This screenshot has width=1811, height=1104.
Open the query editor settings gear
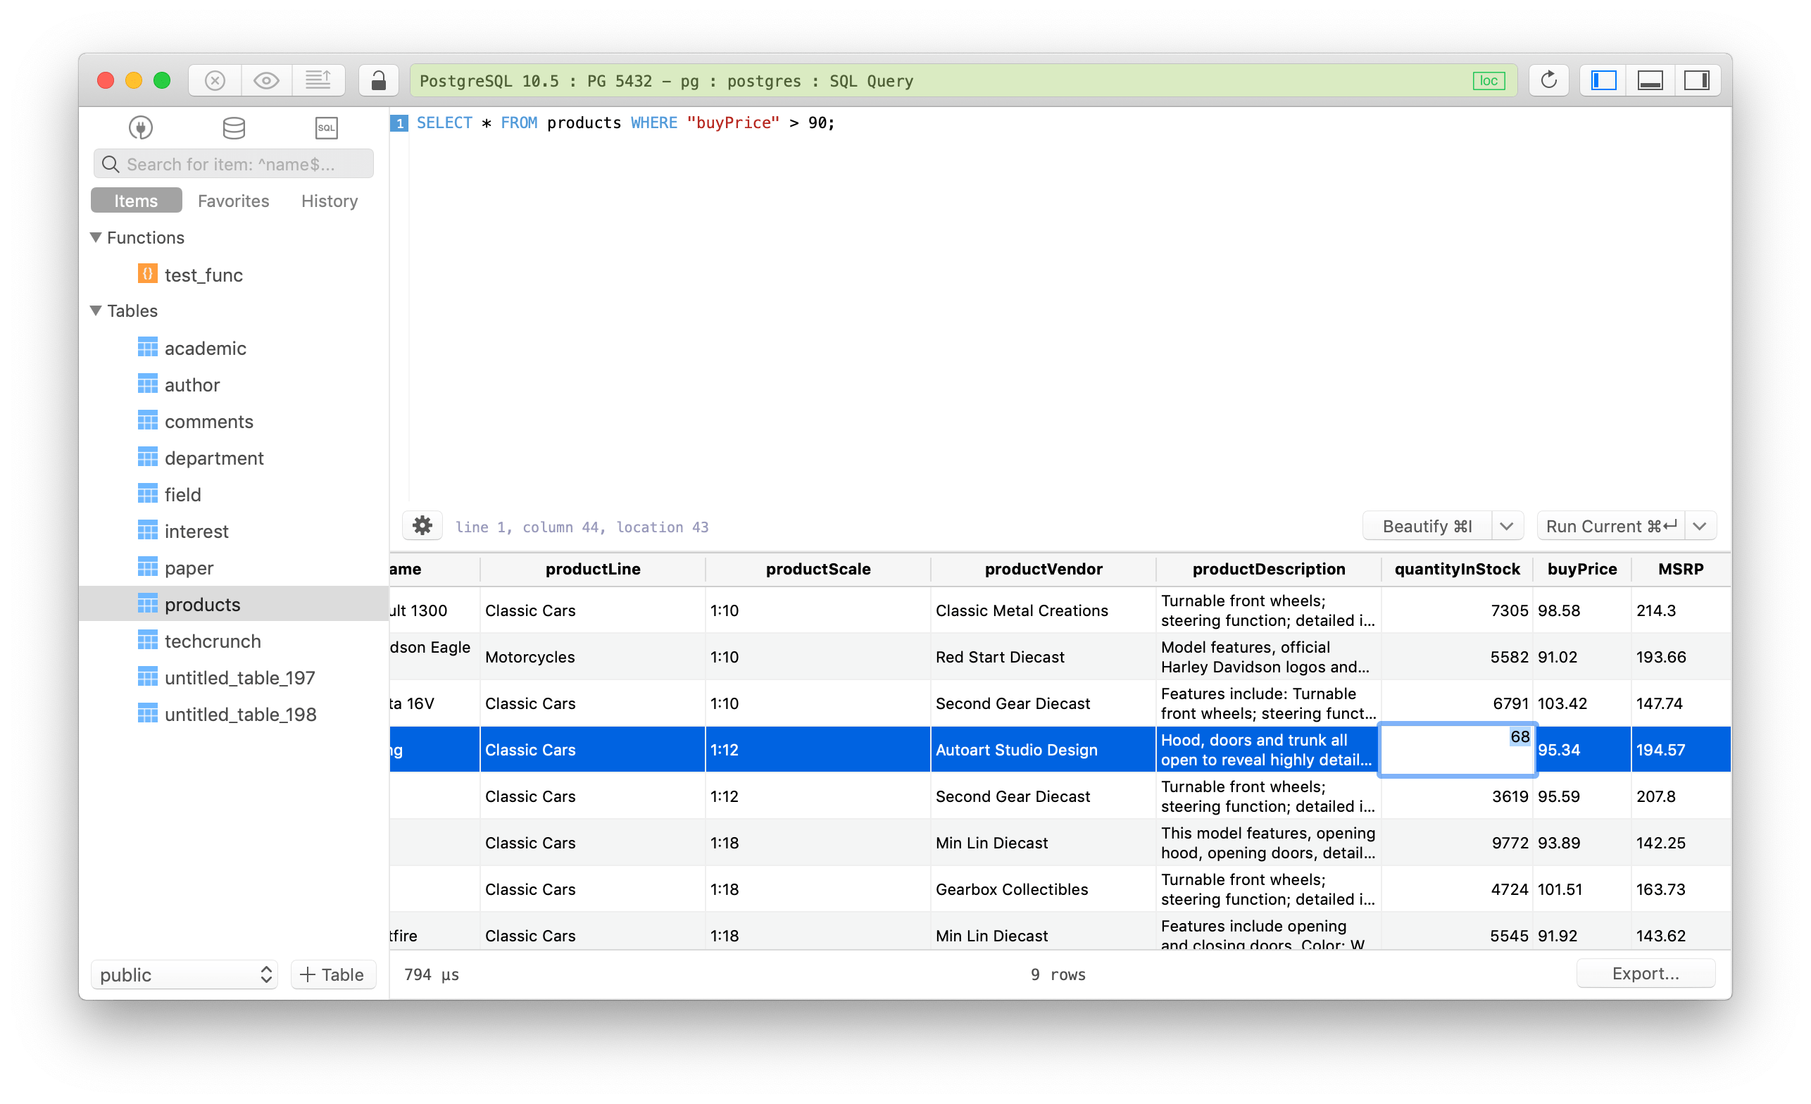coord(422,525)
